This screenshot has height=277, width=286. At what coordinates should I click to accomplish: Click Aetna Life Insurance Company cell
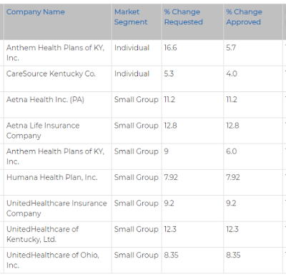pos(58,131)
